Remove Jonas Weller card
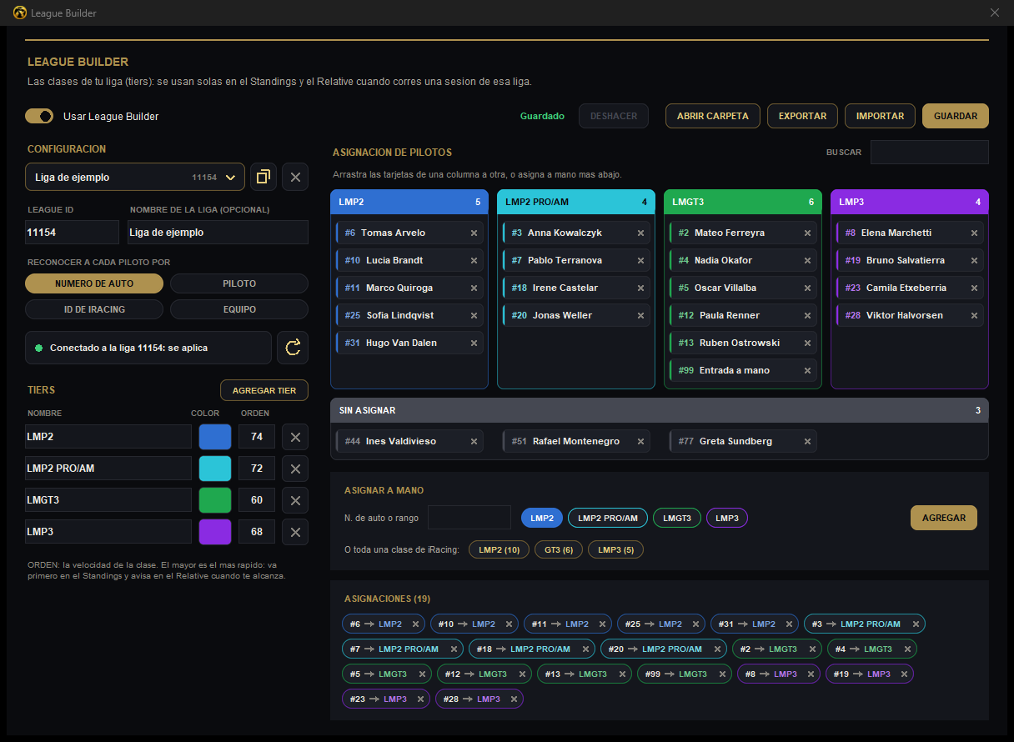 (640, 315)
